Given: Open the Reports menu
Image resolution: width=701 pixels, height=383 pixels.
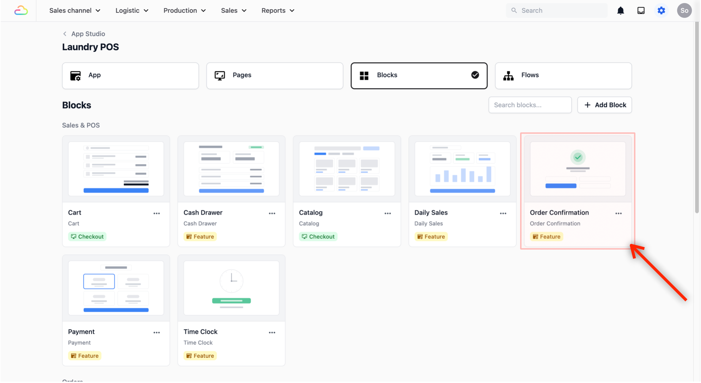Looking at the screenshot, I should point(278,11).
